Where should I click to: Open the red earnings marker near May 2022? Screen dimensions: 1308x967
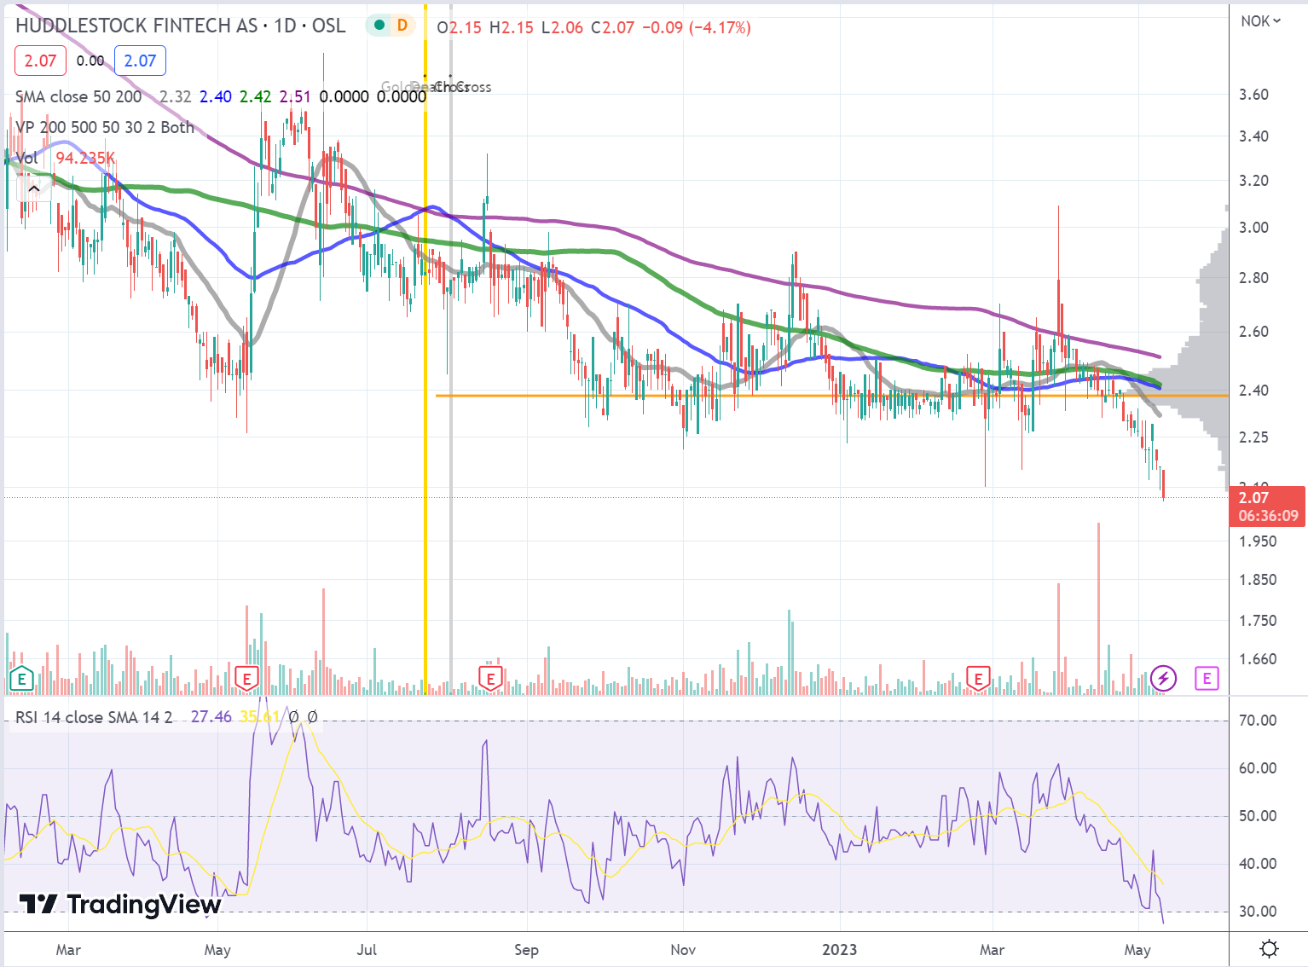[x=246, y=679]
